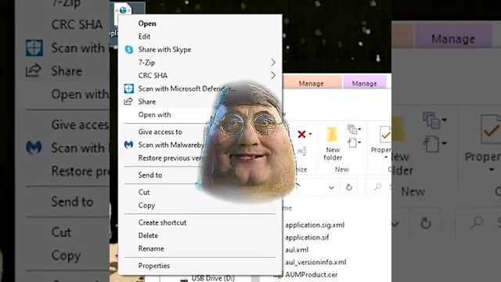Viewport: 501px width, 282px height.
Task: Click the red X Delete icon in the Explorer ribbon
Action: point(301,134)
